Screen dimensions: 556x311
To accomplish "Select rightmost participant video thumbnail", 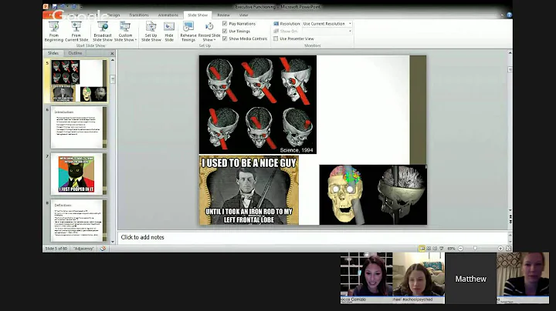I will 523,278.
